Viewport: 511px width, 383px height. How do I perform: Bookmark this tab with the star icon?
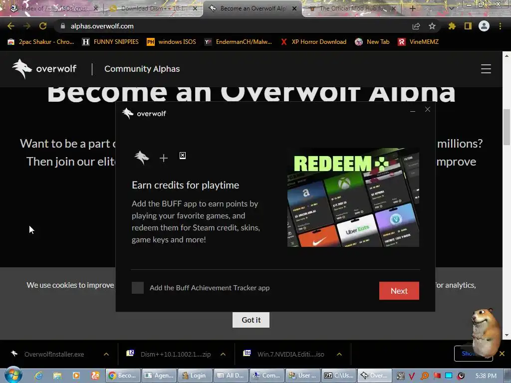click(432, 26)
